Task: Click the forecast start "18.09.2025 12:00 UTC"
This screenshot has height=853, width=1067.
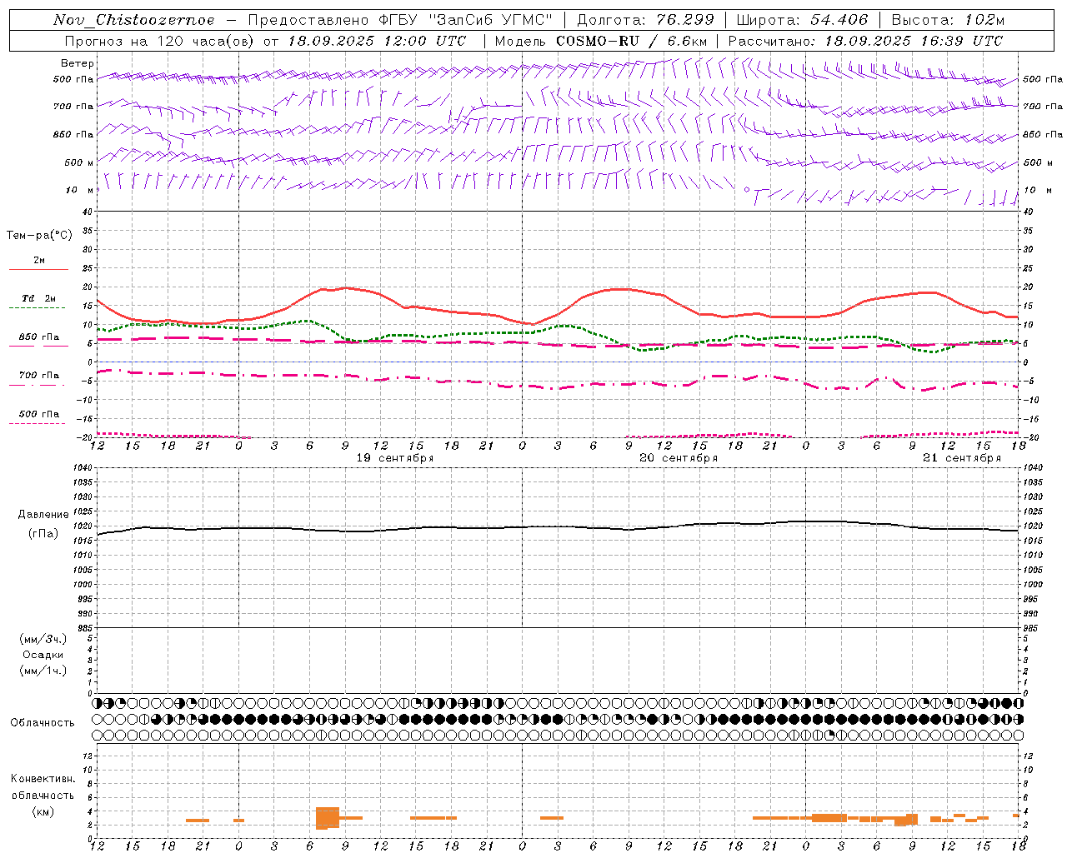Action: tap(377, 41)
